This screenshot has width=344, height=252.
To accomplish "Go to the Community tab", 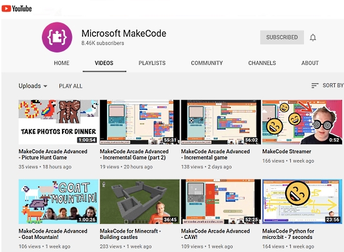I will [207, 63].
